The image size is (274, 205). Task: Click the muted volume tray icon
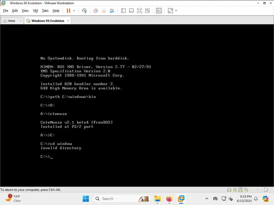[231, 199]
